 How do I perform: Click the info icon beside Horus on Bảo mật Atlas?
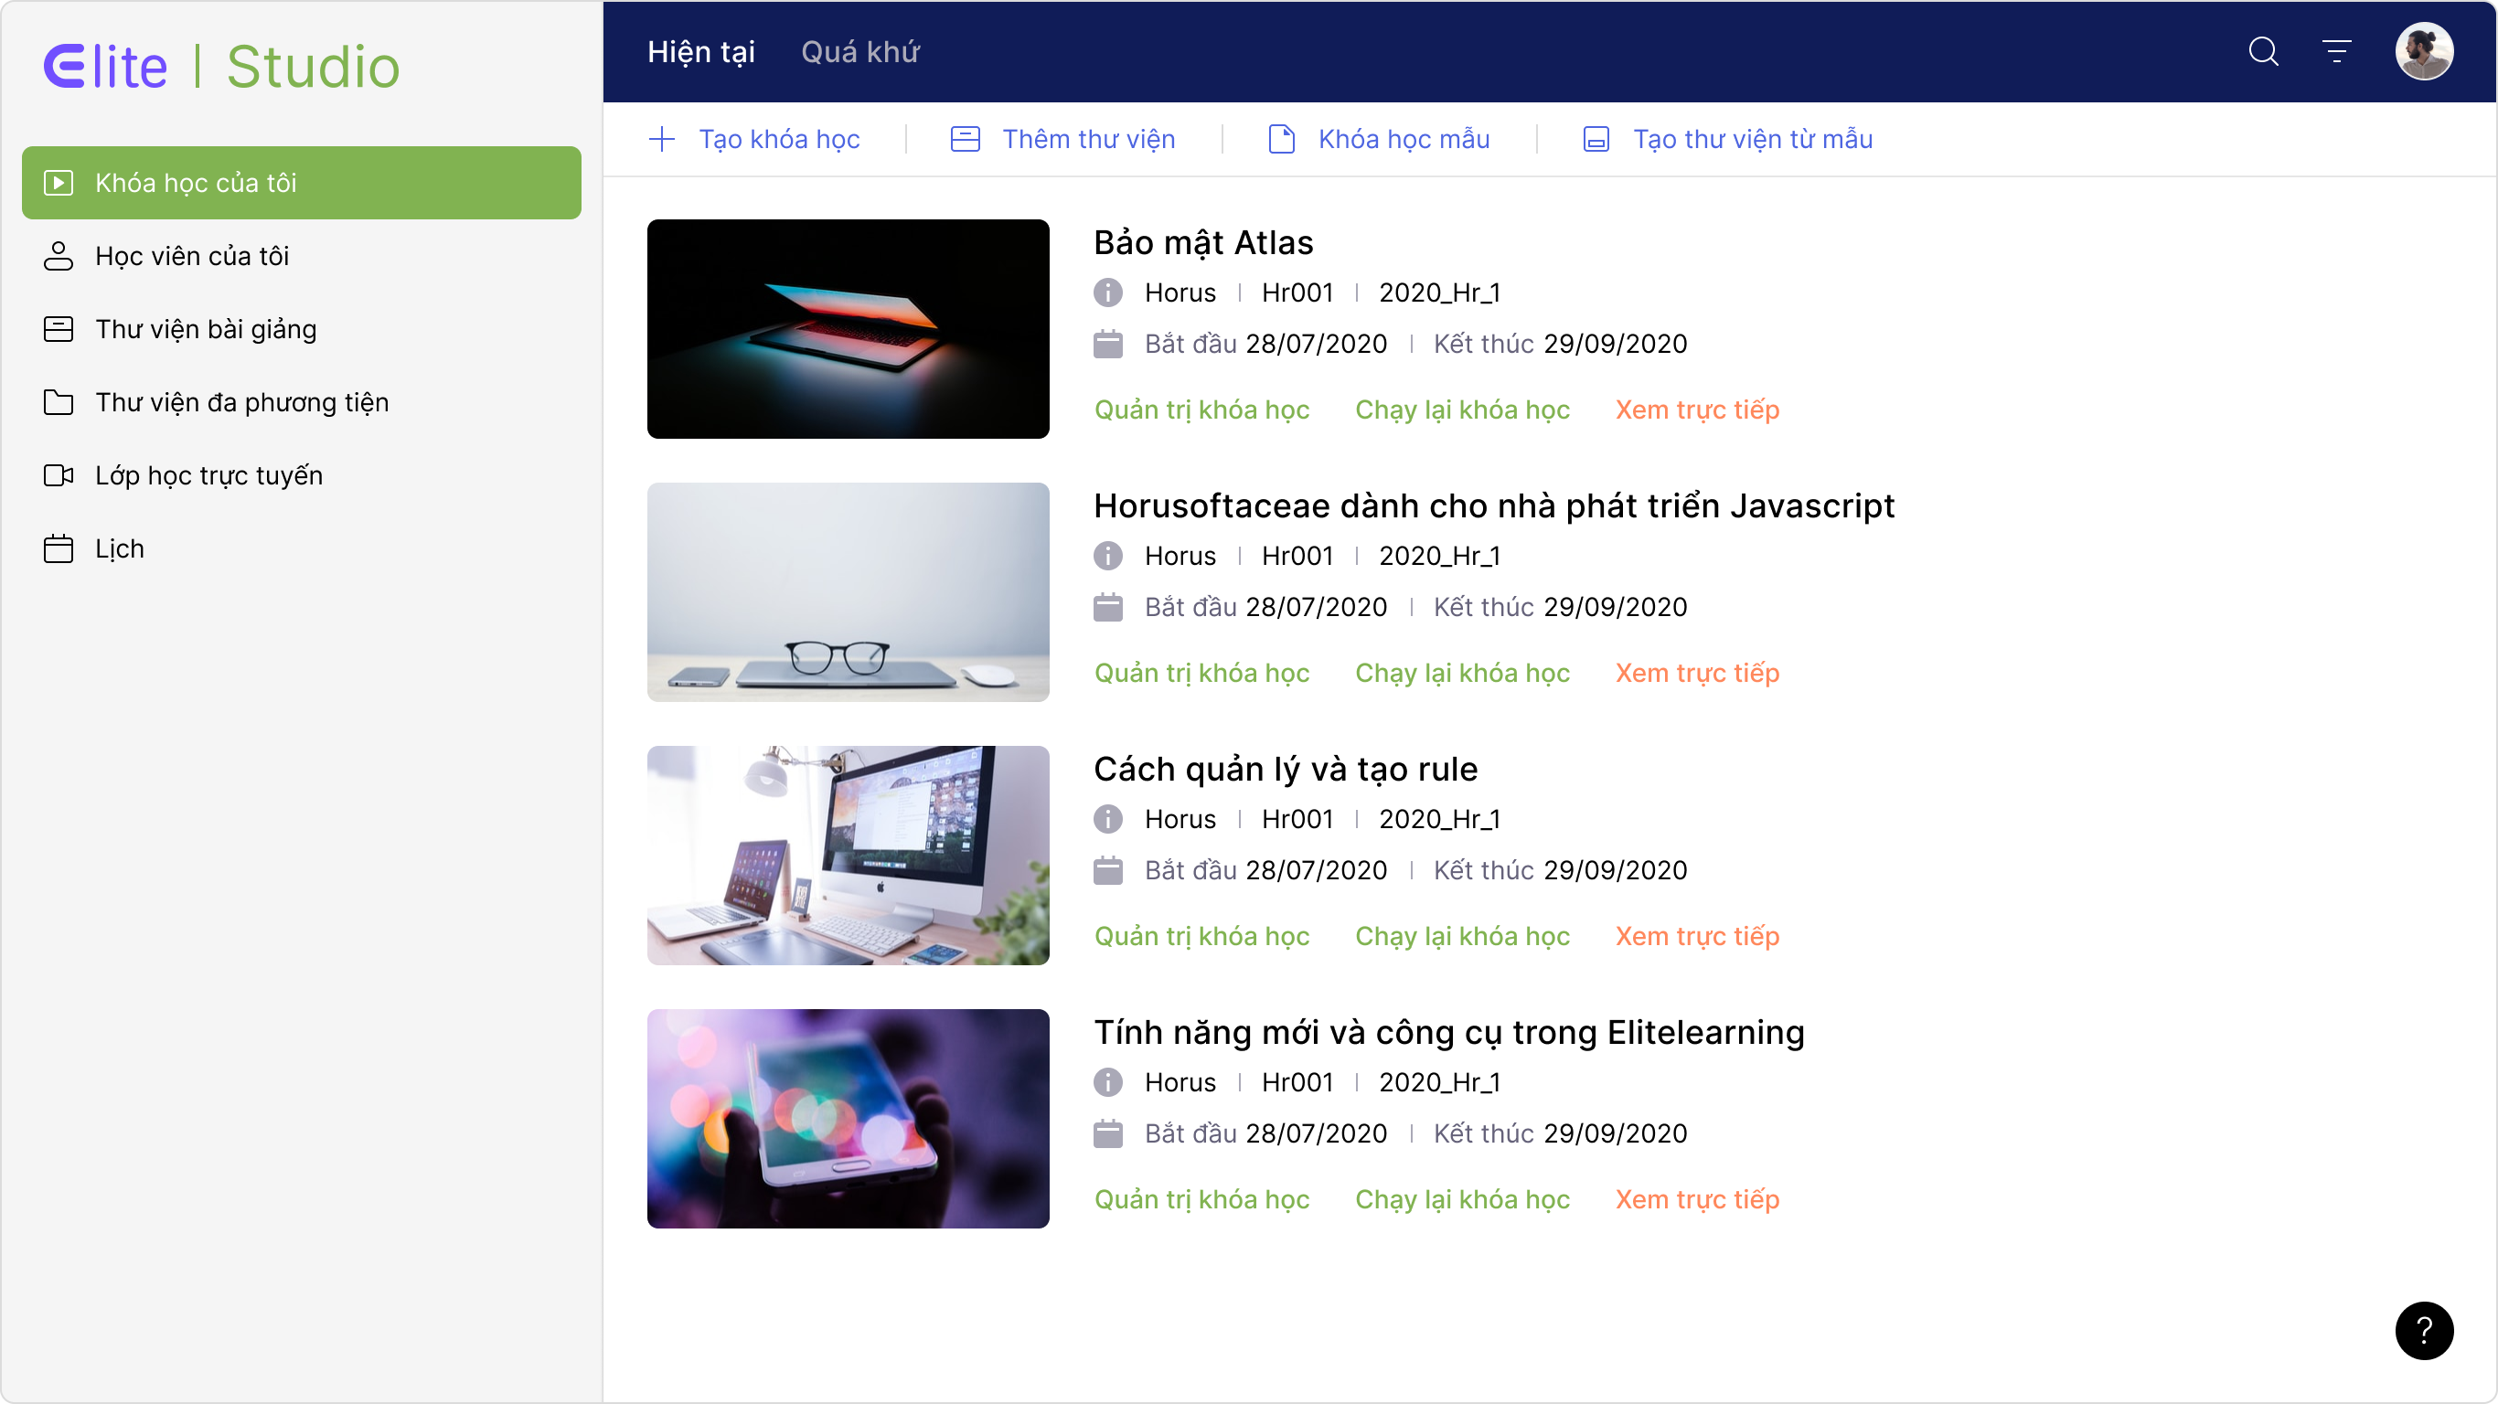[x=1107, y=292]
